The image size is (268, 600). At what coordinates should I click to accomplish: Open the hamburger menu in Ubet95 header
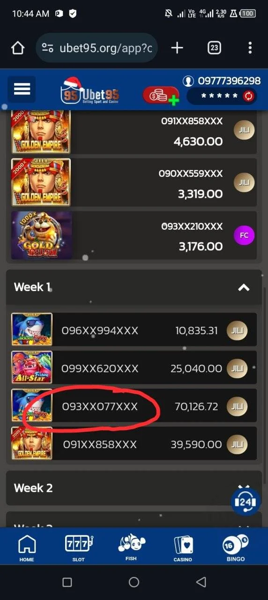(22, 89)
